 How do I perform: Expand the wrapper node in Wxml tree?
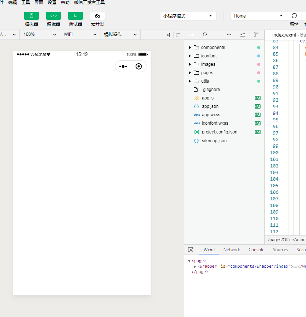tap(195, 267)
